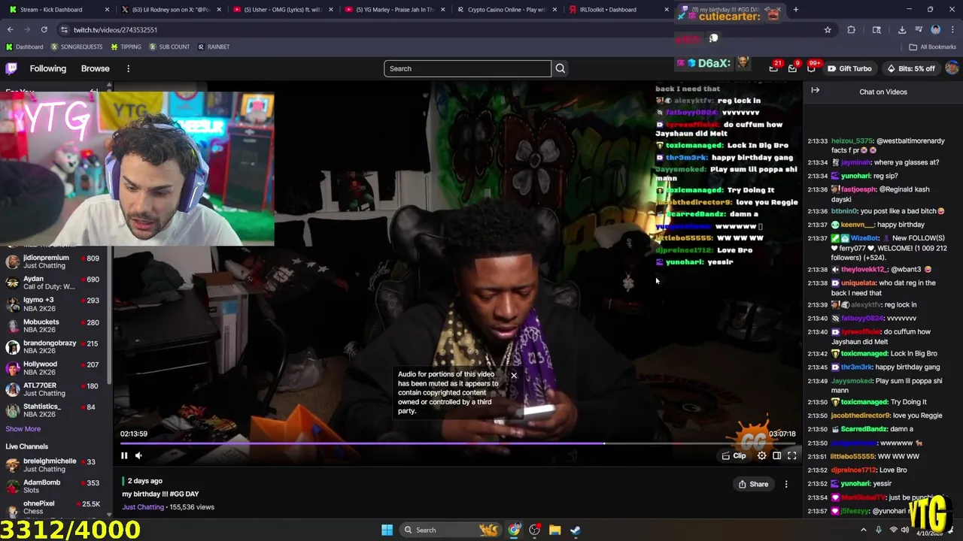Open Hollywood channel in sidebar
The height and width of the screenshot is (541, 963).
point(56,368)
